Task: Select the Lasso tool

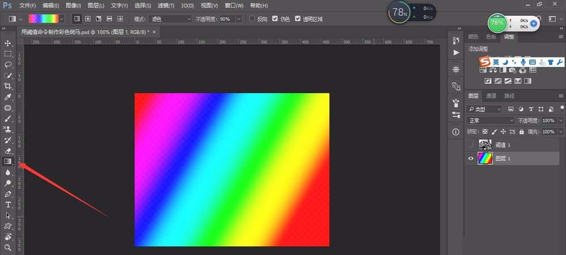Action: tap(8, 64)
